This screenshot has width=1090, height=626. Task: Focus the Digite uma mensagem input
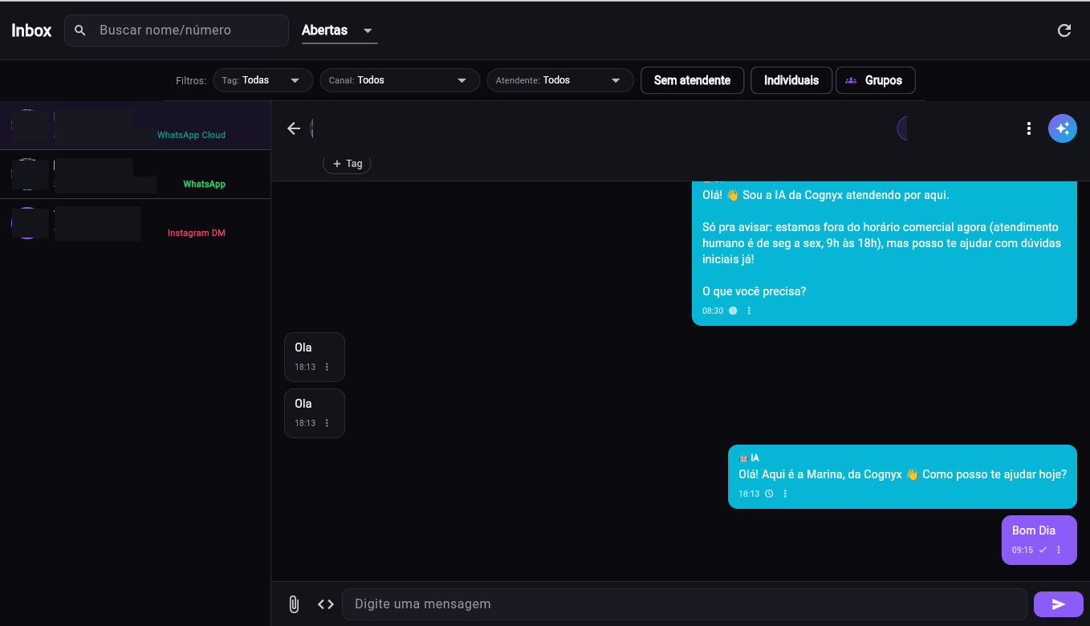click(x=685, y=604)
